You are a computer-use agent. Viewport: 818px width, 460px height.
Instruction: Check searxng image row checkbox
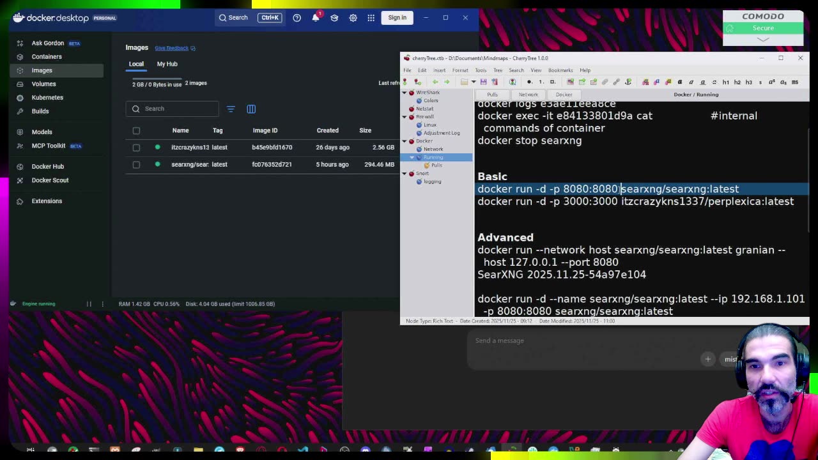pyautogui.click(x=136, y=165)
